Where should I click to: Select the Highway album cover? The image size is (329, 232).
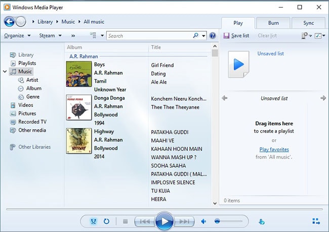click(79, 141)
